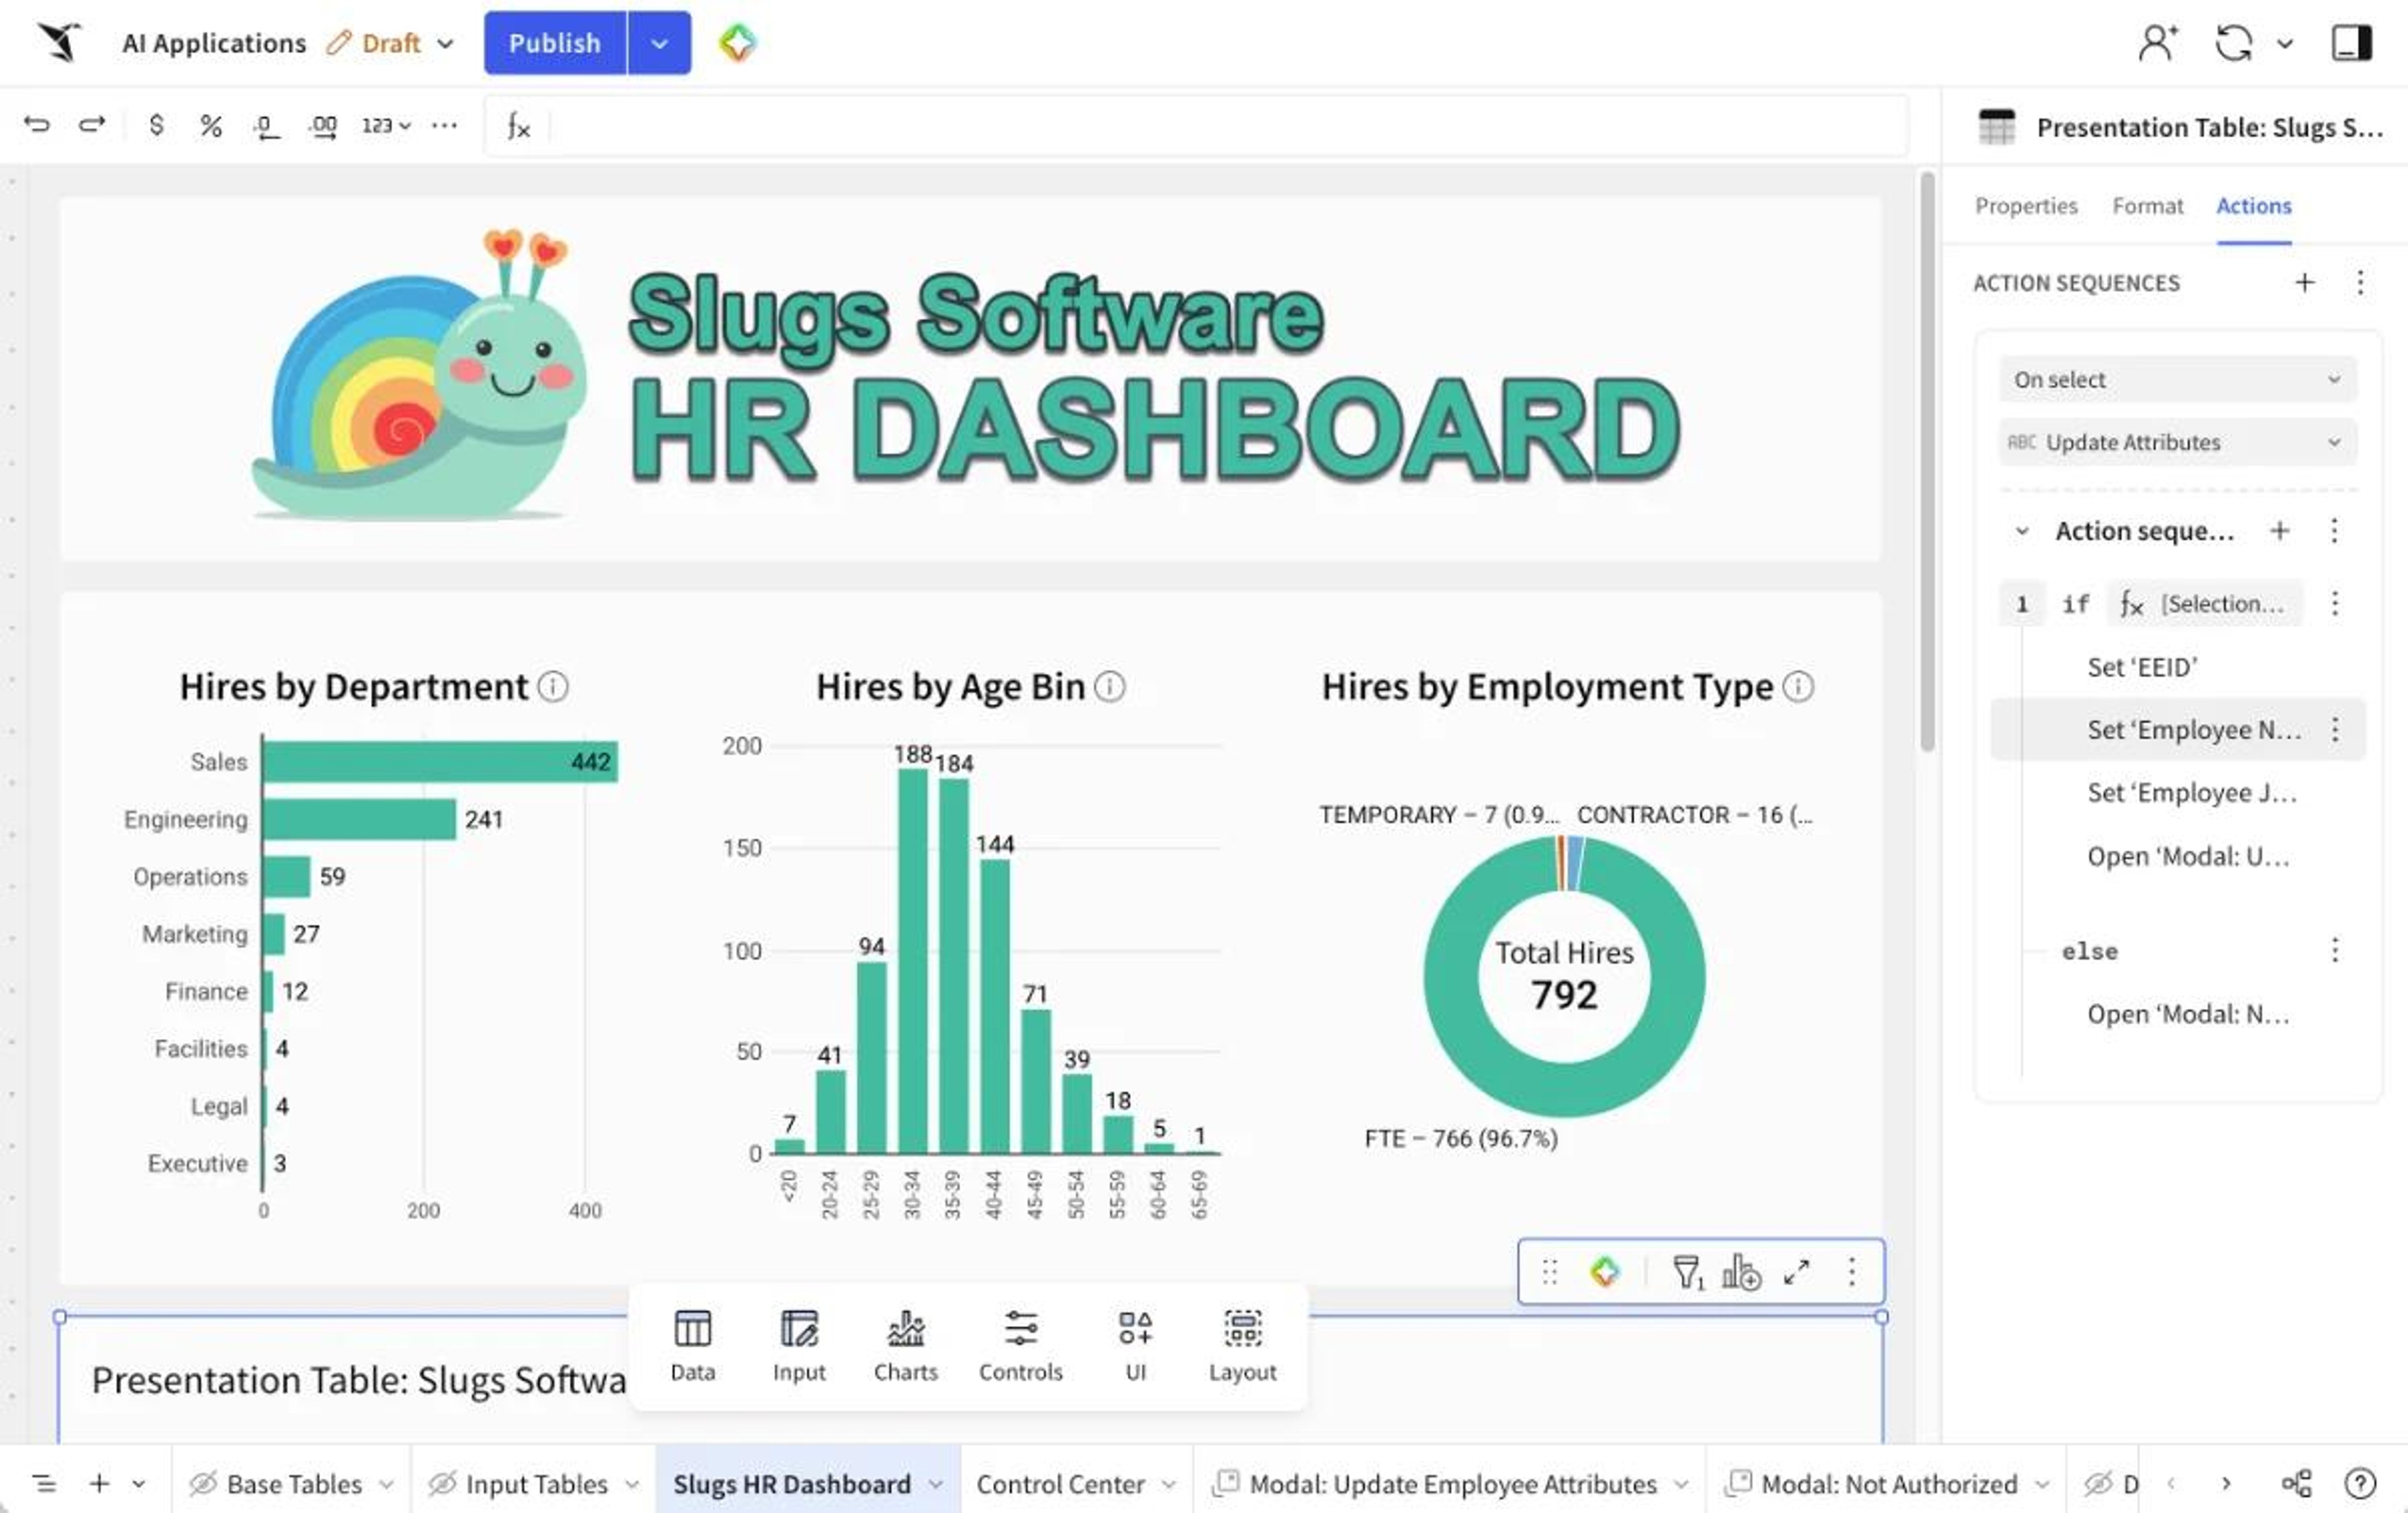Click the help question mark icon

(x=2360, y=1484)
